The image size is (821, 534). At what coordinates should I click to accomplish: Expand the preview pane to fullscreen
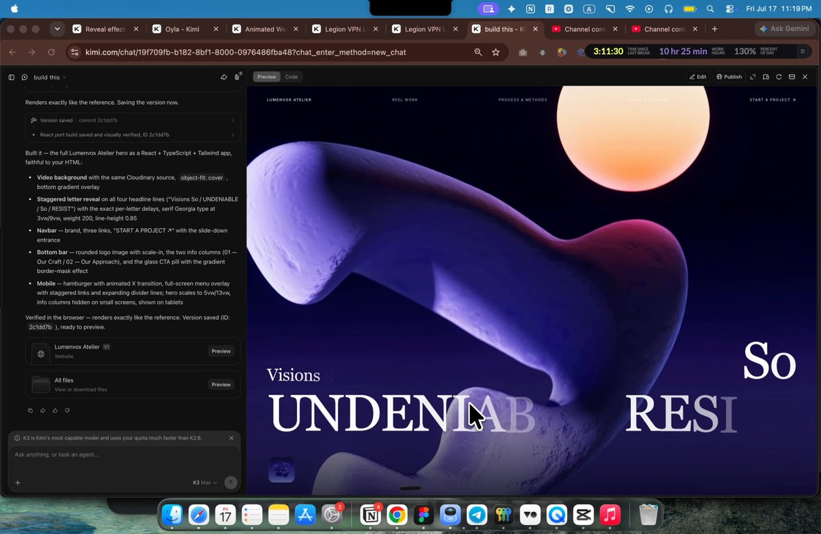(753, 77)
